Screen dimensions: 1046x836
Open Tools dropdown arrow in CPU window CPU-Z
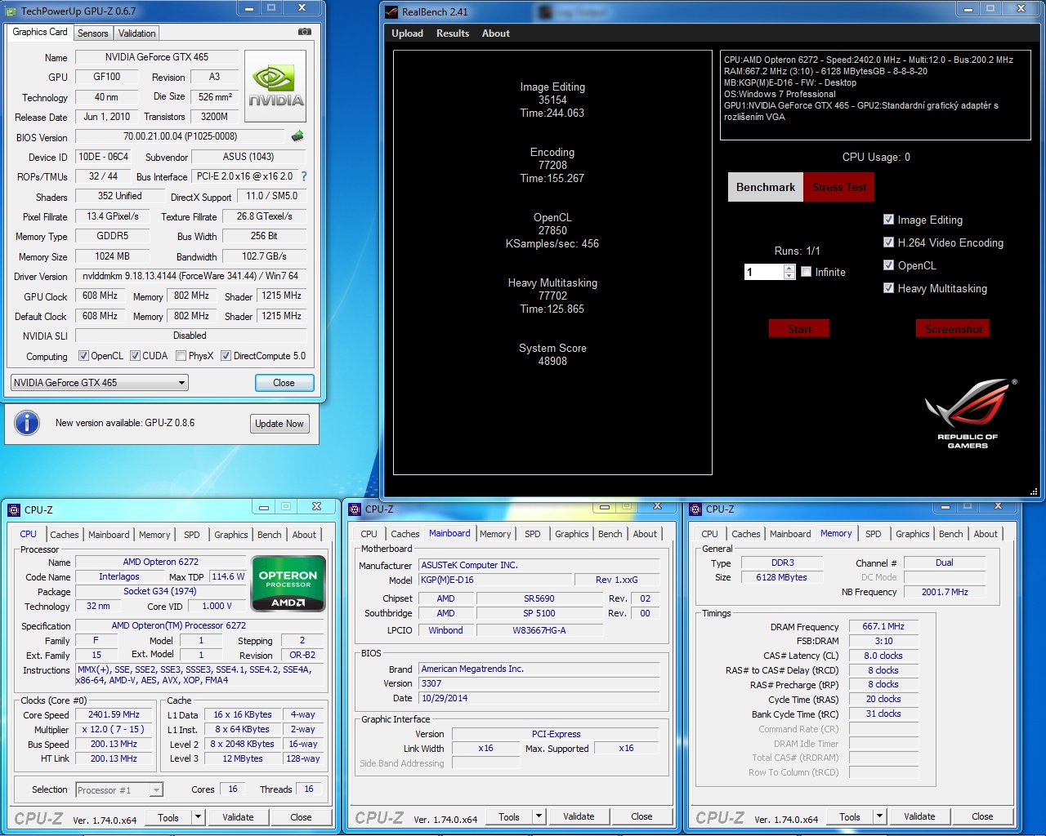[198, 816]
